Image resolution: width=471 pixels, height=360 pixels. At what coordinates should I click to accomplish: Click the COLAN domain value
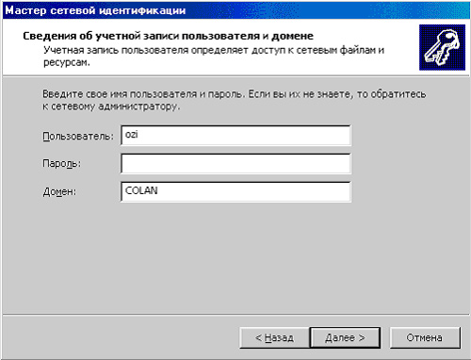pyautogui.click(x=141, y=190)
